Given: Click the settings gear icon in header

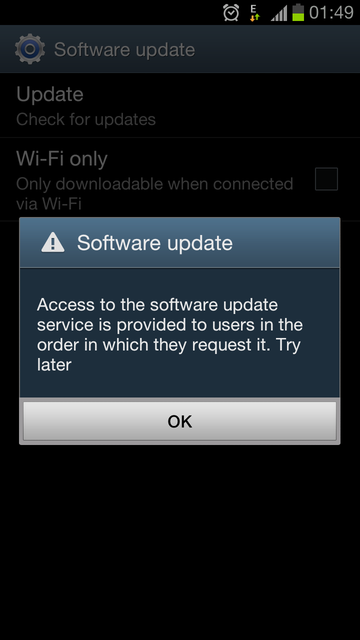Looking at the screenshot, I should point(30,49).
